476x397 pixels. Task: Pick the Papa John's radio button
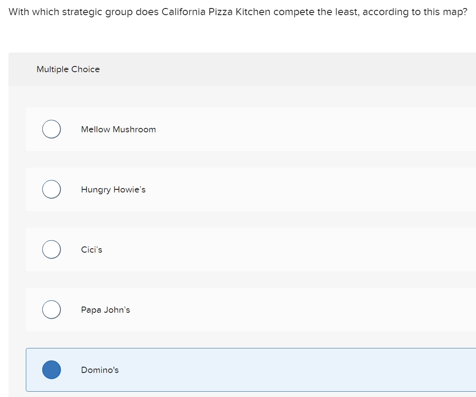(x=52, y=310)
